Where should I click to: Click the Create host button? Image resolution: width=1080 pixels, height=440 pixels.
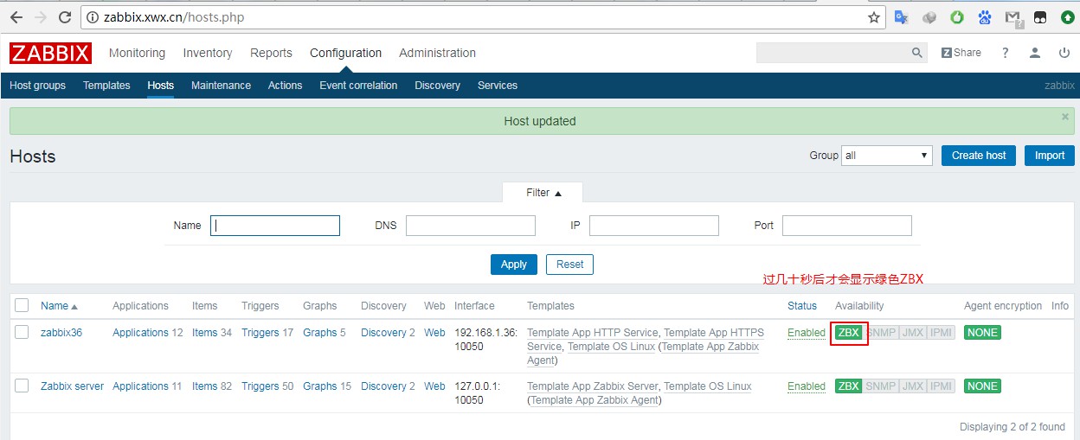978,156
